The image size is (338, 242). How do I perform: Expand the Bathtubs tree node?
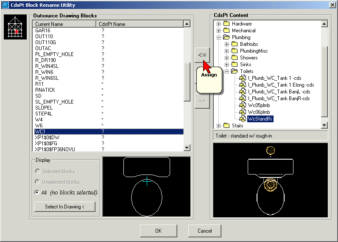point(226,44)
